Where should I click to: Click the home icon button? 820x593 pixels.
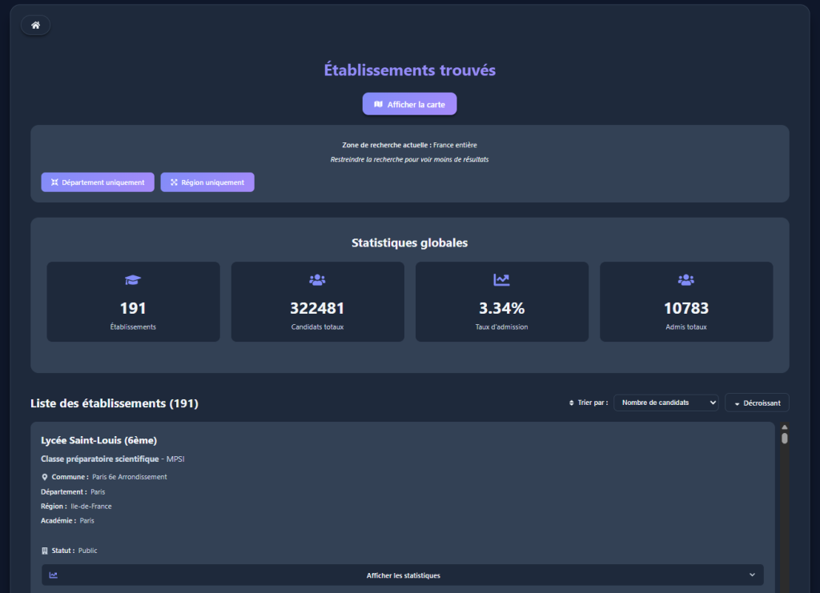tap(35, 25)
